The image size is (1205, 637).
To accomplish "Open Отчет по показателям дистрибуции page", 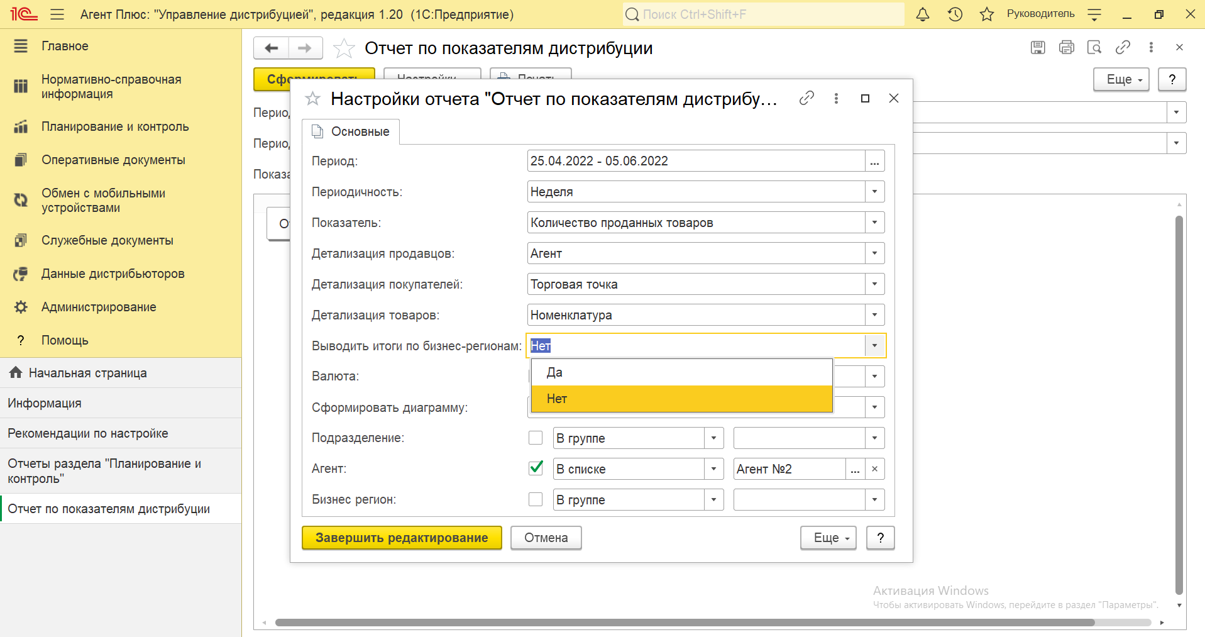I will click(x=121, y=509).
